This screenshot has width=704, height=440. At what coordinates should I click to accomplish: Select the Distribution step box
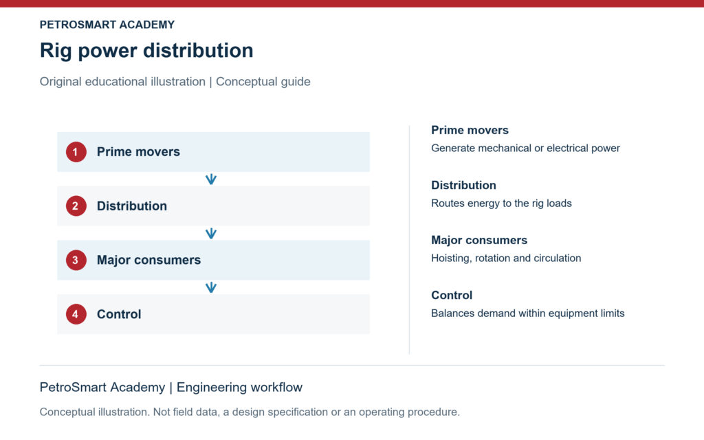click(x=213, y=206)
